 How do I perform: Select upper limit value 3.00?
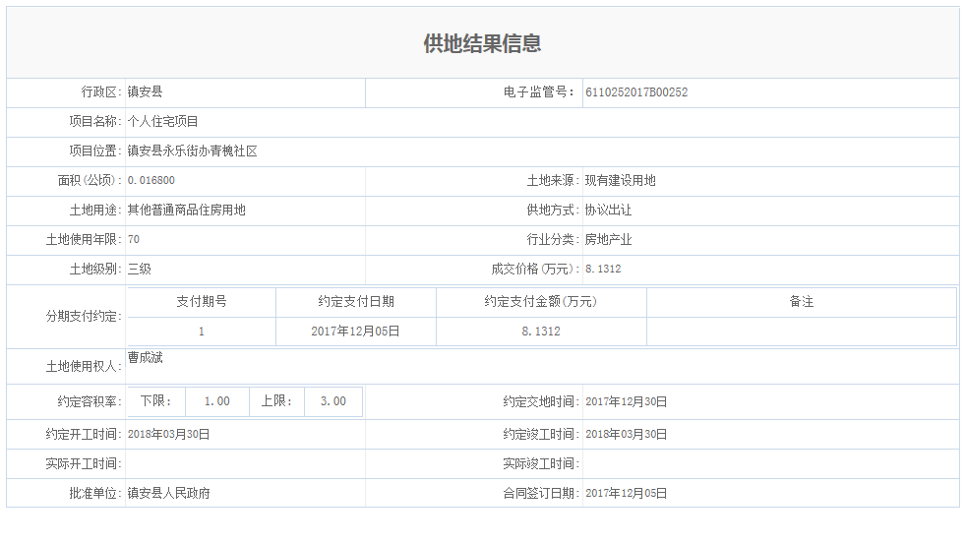[332, 401]
